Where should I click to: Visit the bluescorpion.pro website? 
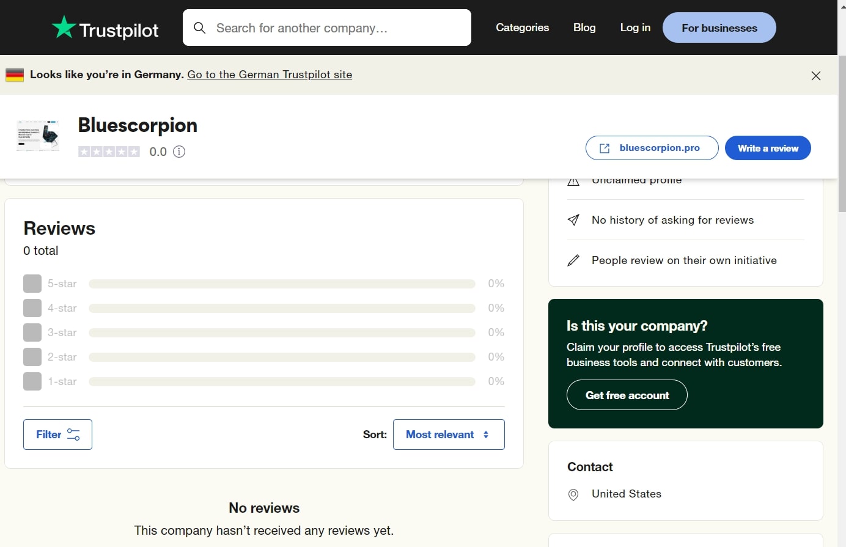652,148
